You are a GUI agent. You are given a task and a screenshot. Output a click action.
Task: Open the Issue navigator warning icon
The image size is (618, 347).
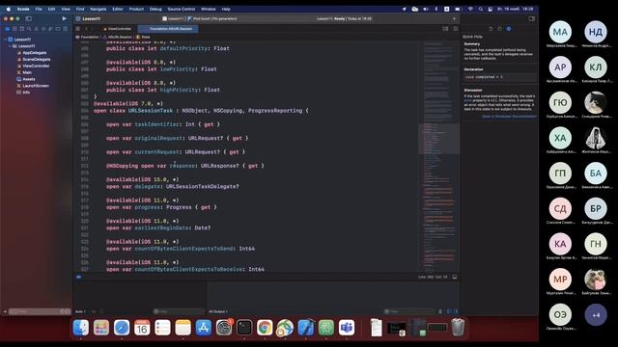pyautogui.click(x=37, y=29)
